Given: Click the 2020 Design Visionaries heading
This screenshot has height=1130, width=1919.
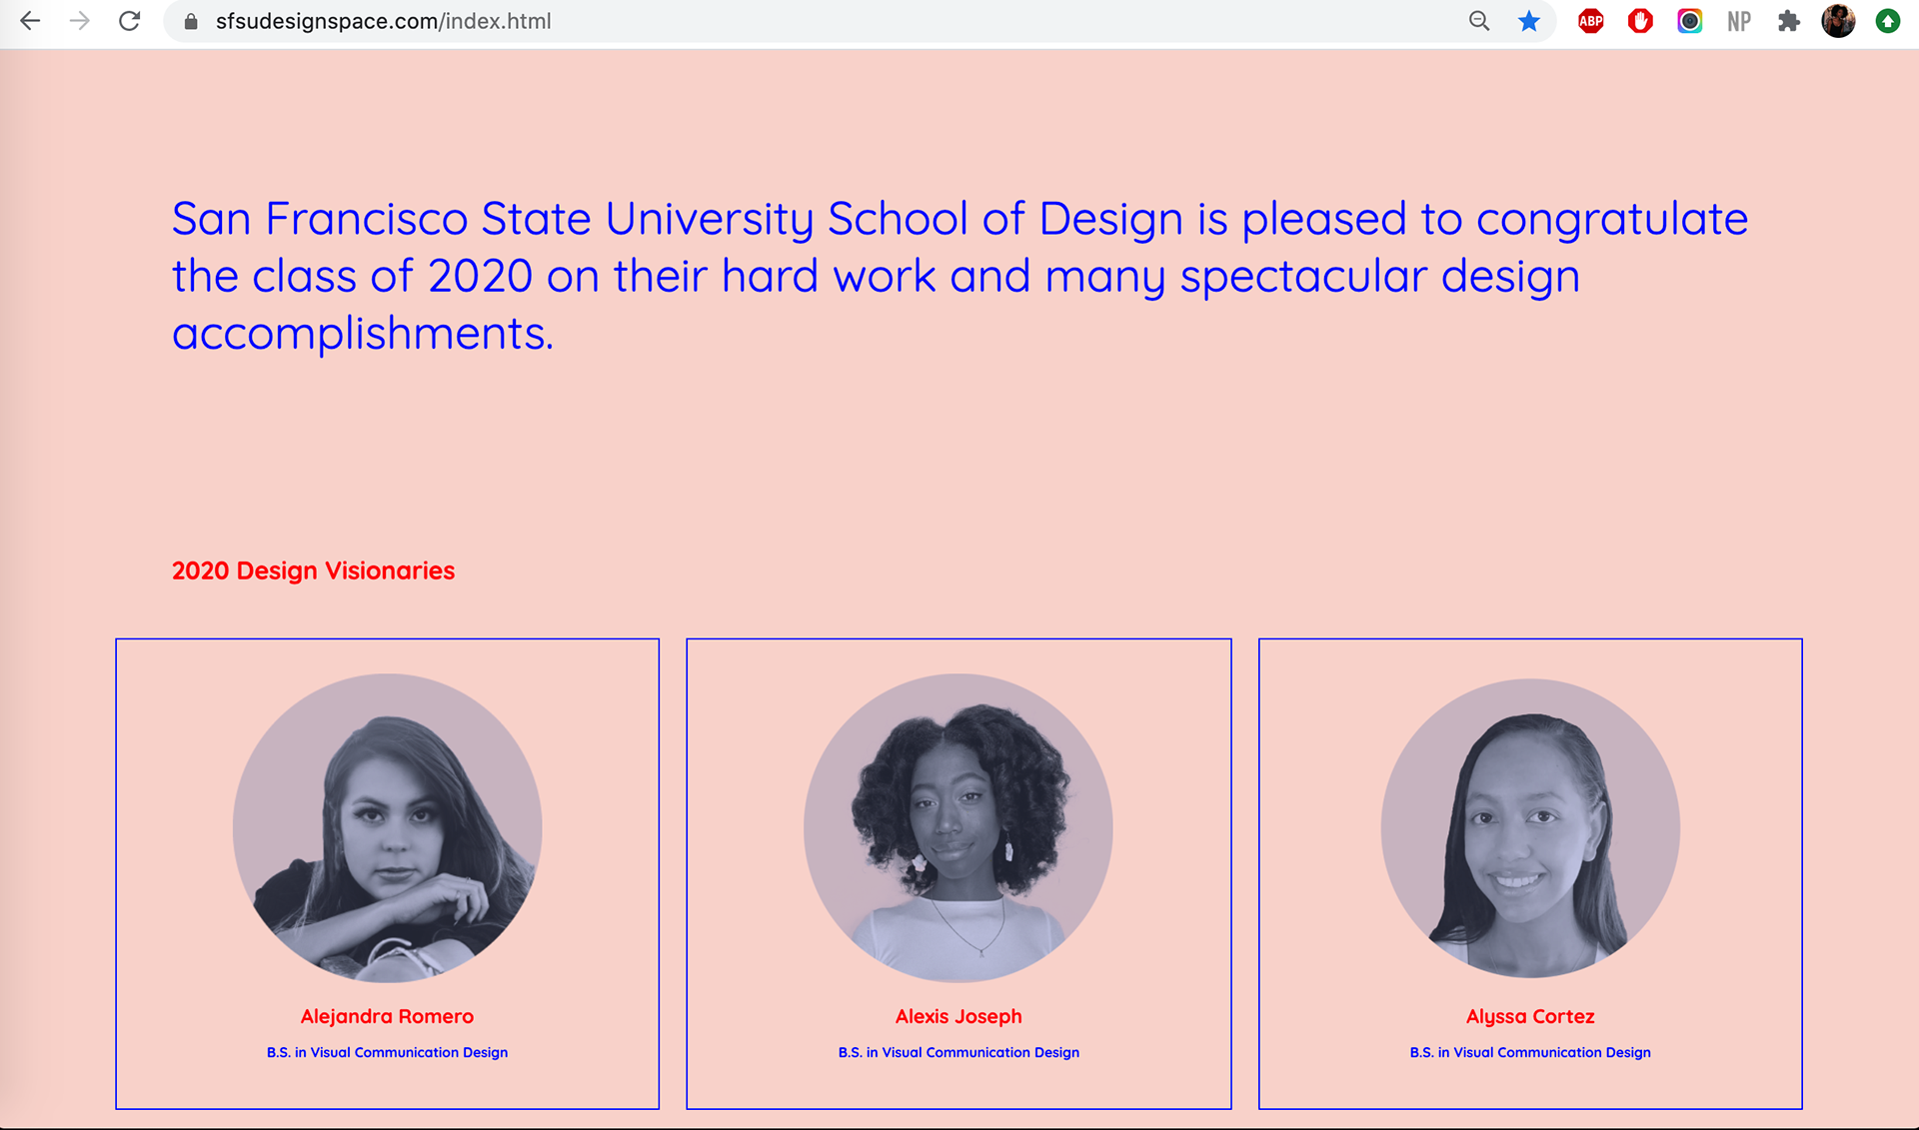Looking at the screenshot, I should pyautogui.click(x=313, y=570).
